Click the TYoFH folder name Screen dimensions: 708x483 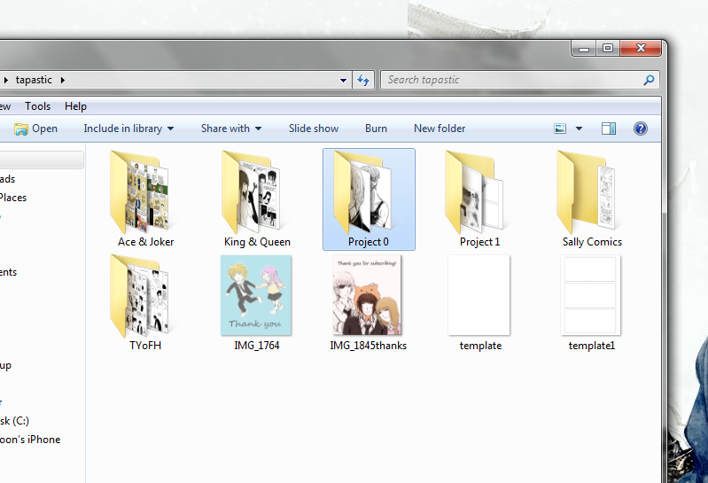(145, 346)
